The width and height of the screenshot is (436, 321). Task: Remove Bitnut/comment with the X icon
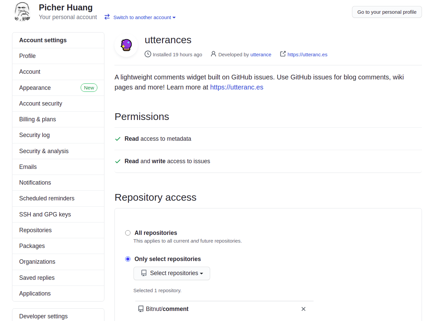coord(303,309)
